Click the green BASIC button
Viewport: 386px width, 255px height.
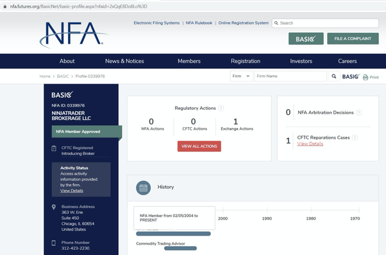pyautogui.click(x=306, y=39)
